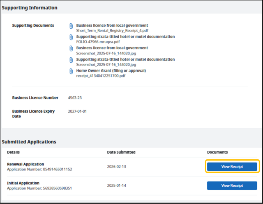Click the Initial Application title

tap(23, 183)
